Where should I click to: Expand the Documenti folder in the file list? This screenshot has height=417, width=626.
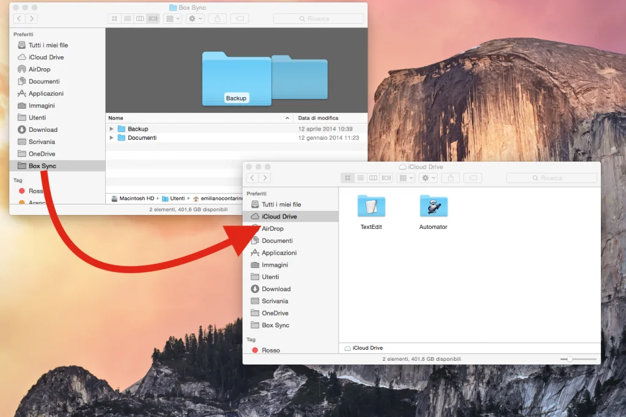[111, 138]
